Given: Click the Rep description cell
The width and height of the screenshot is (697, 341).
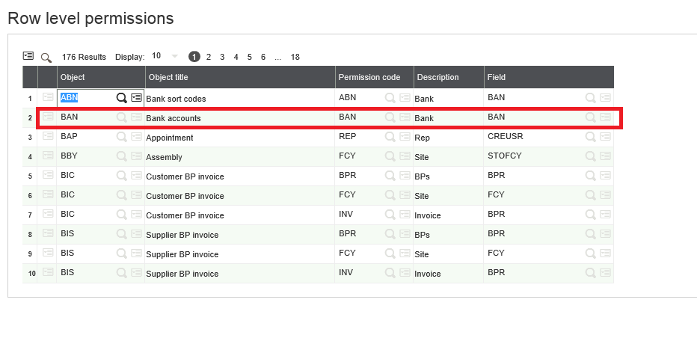Looking at the screenshot, I should 449,138.
